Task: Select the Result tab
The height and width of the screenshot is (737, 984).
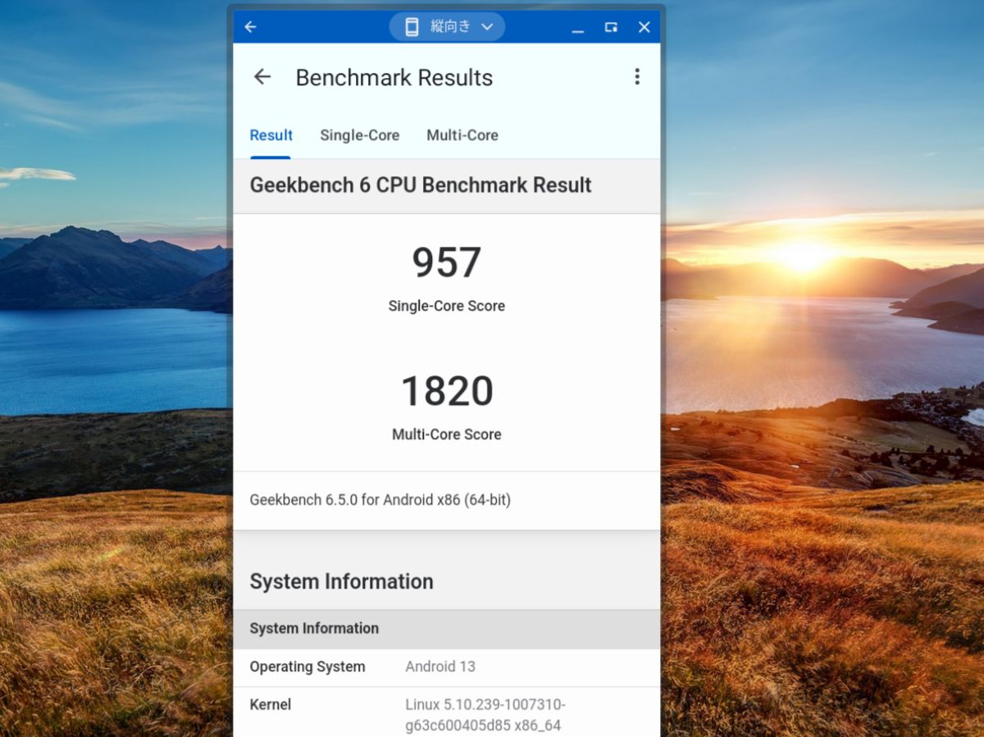Action: 271,135
